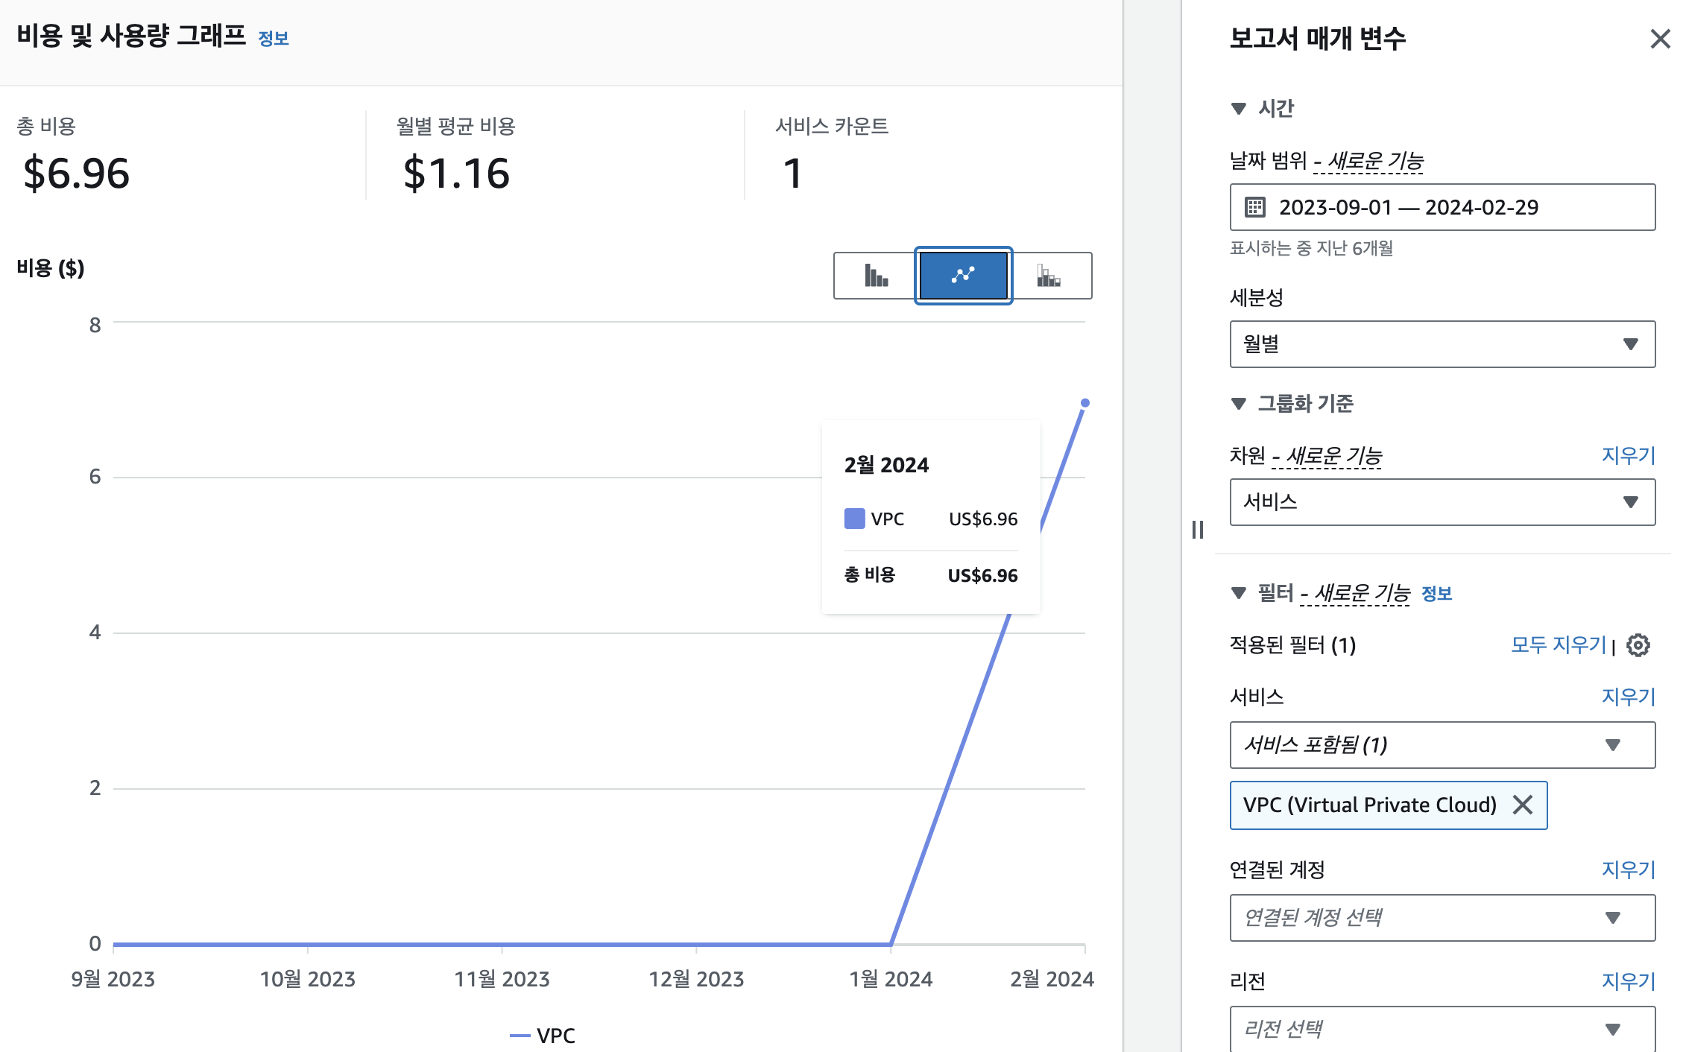Switch to stacked bar chart view
The image size is (1686, 1052).
click(x=1049, y=276)
